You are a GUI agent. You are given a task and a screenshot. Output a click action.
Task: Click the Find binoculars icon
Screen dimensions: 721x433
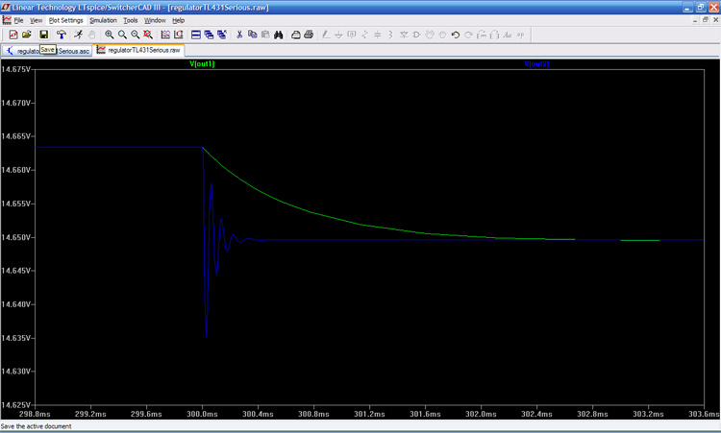tap(278, 35)
